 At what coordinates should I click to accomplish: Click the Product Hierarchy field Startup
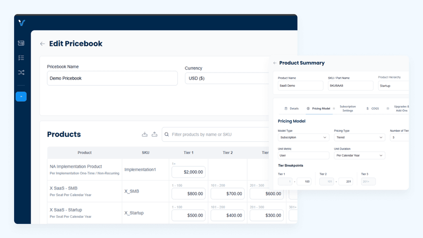point(393,86)
